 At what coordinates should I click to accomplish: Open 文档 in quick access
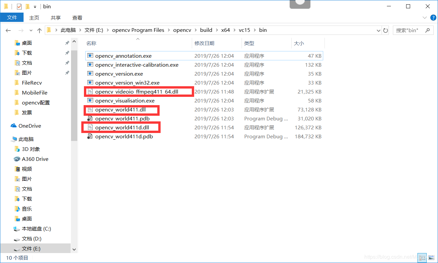27,63
